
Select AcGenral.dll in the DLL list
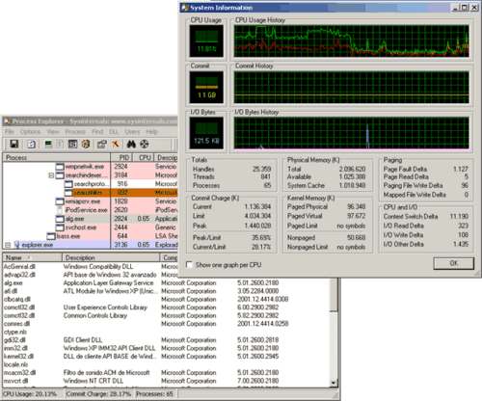pos(19,266)
